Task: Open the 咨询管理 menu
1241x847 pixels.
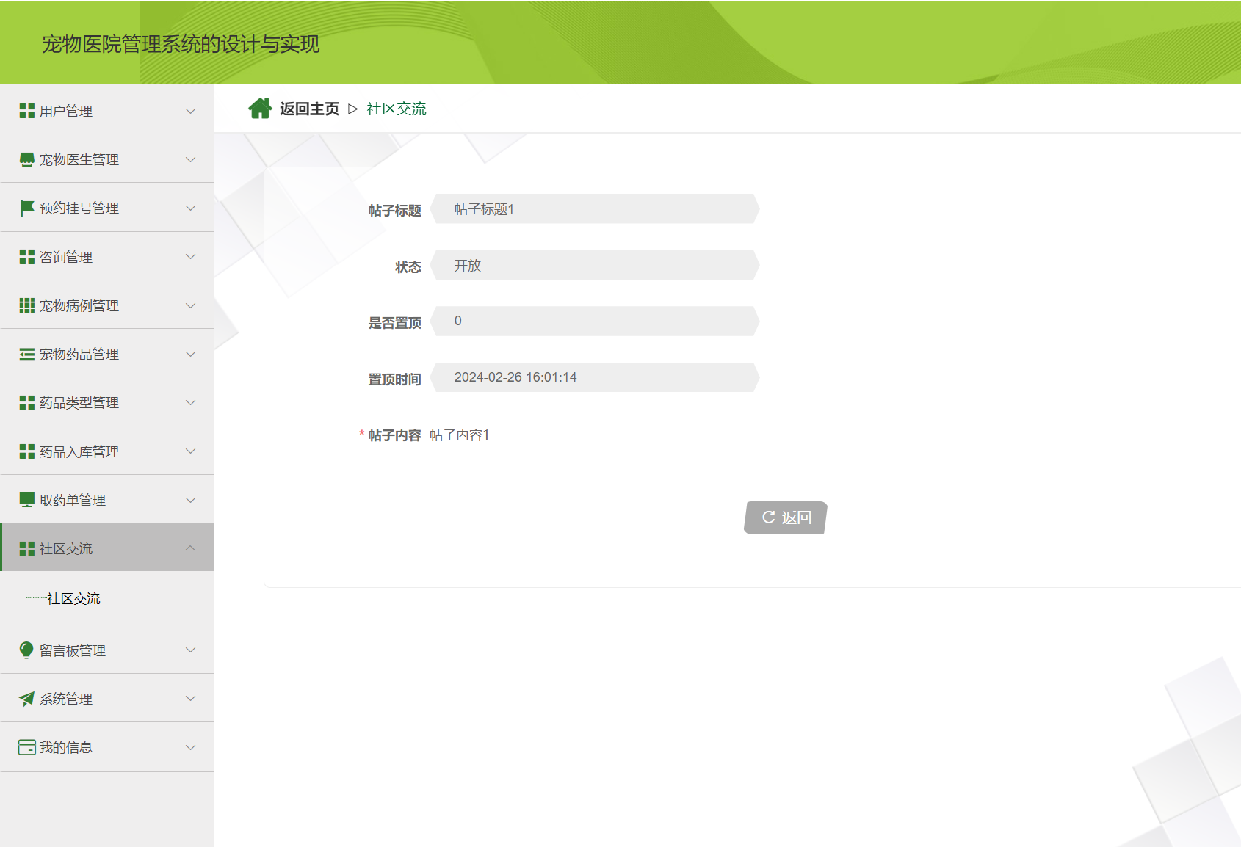Action: 107,257
